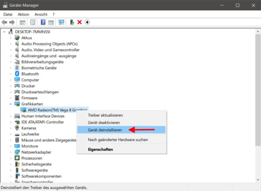Select Softwaregeräte row

point(34,170)
